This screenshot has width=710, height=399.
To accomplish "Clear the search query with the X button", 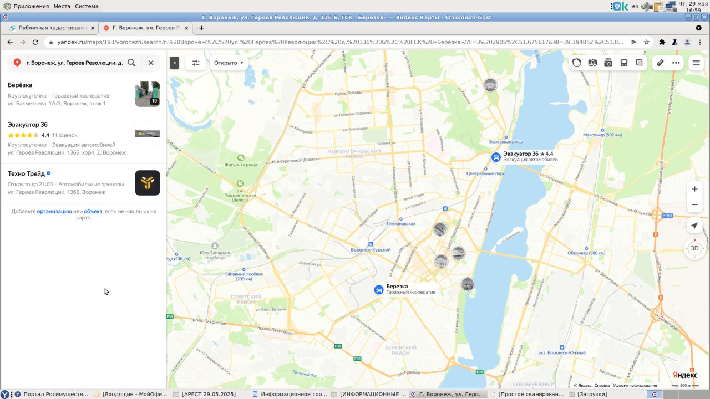I will tap(151, 63).
